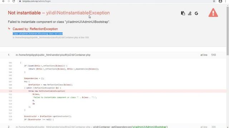The width and height of the screenshot is (229, 128).
Task: Go back using the browser back arrow
Action: [x=3, y=1]
